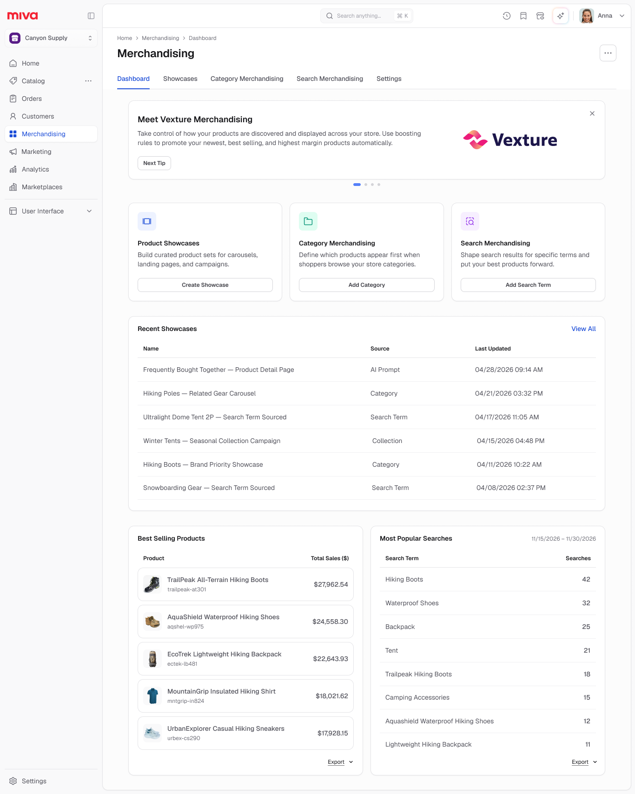This screenshot has width=635, height=794.
Task: Open Ultralight Dome Tent 2P showcase
Action: (x=367, y=417)
